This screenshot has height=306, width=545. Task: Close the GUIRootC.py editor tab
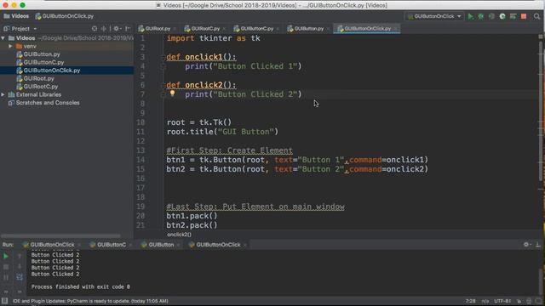click(x=224, y=29)
